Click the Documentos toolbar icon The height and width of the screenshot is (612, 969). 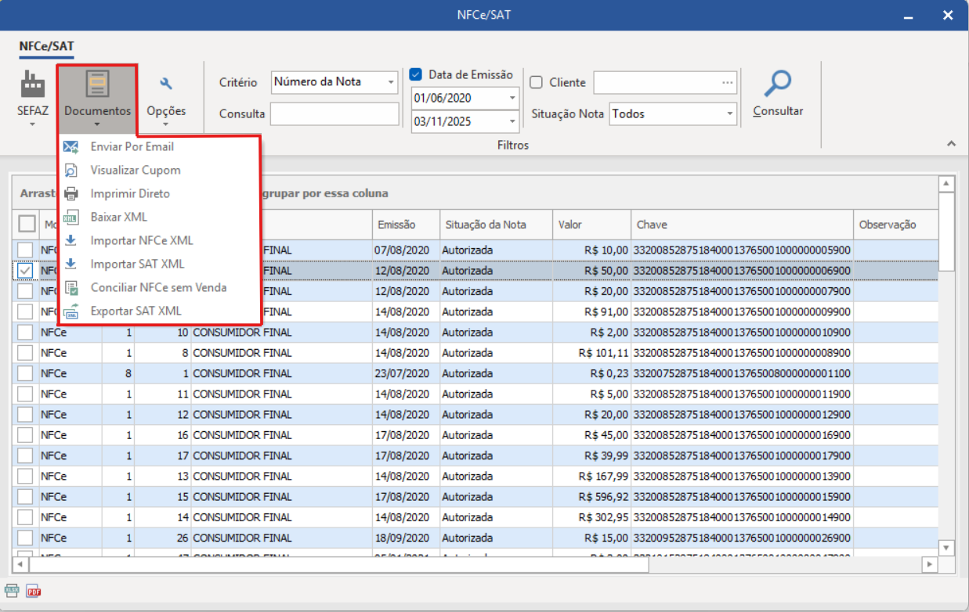[97, 85]
